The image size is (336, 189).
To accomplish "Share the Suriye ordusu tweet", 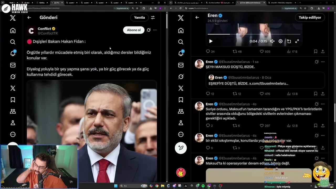I will [323, 126].
